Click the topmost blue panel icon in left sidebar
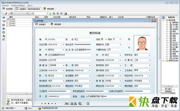 click(x=4, y=18)
